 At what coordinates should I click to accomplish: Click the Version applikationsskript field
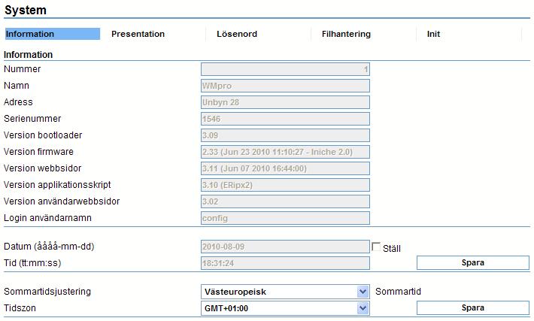point(285,185)
